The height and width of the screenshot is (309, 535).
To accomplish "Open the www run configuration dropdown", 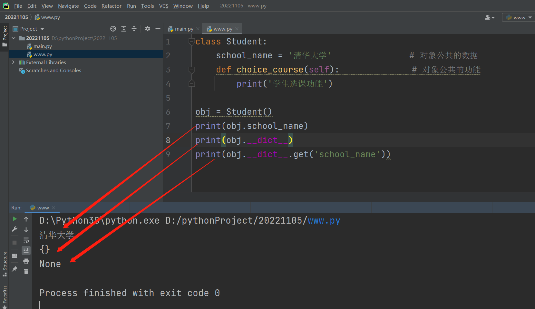I will pos(519,17).
